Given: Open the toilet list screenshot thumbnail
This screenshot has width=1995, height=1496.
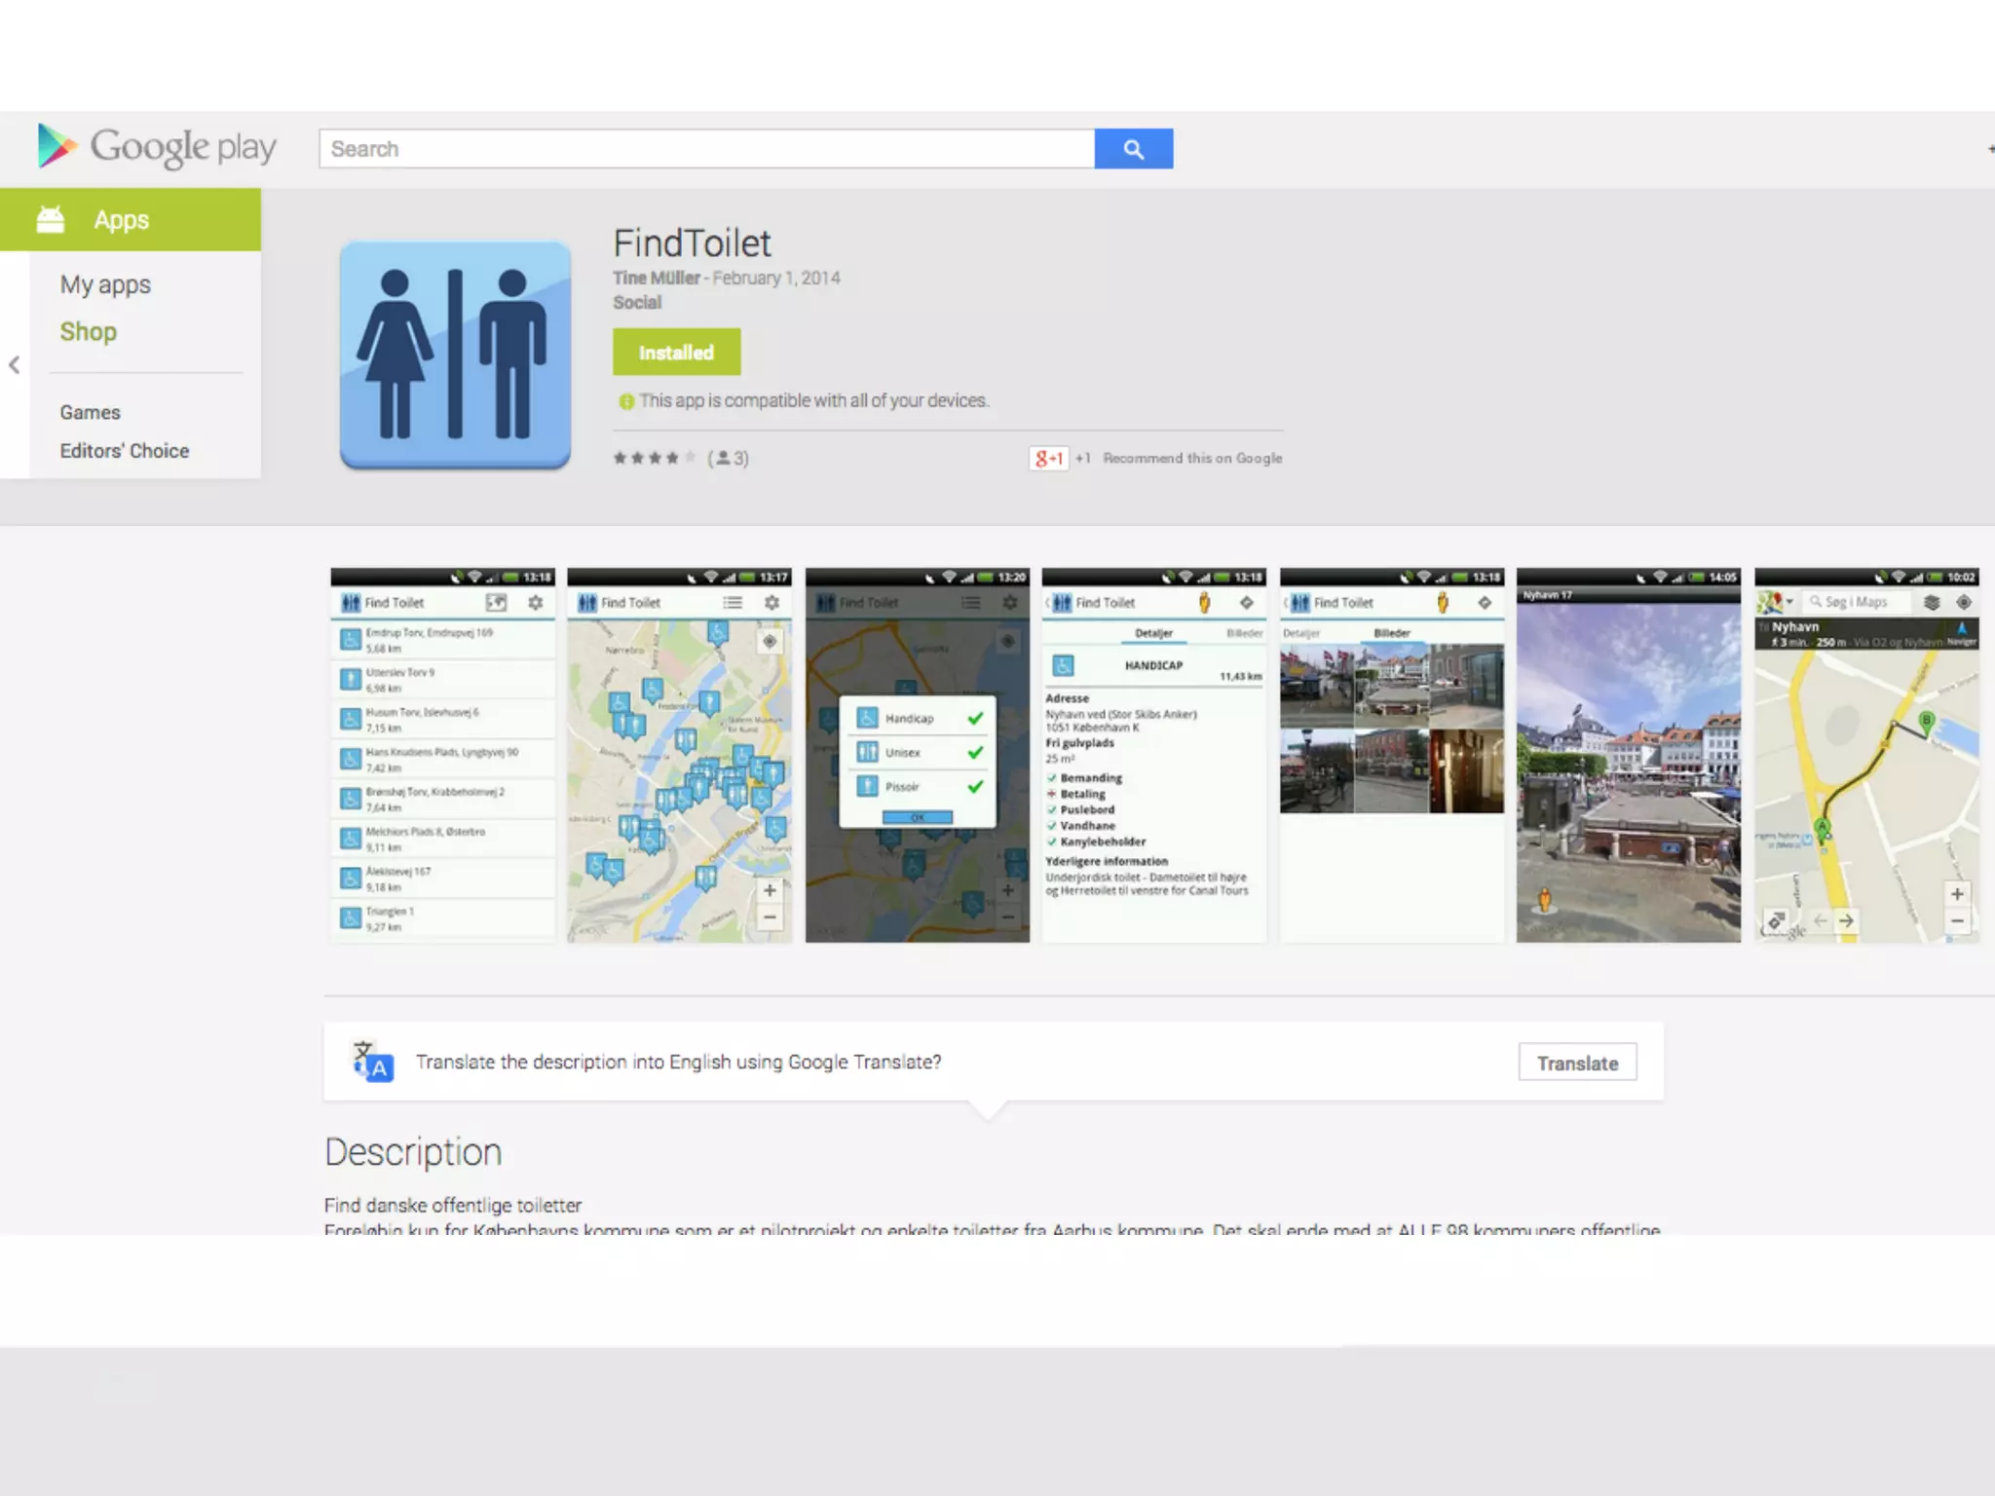Looking at the screenshot, I should coord(442,755).
